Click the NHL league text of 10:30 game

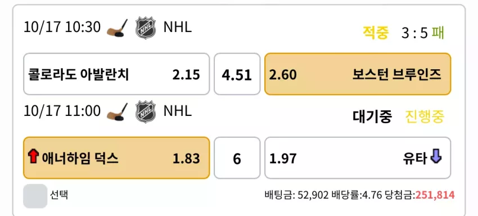tap(178, 28)
